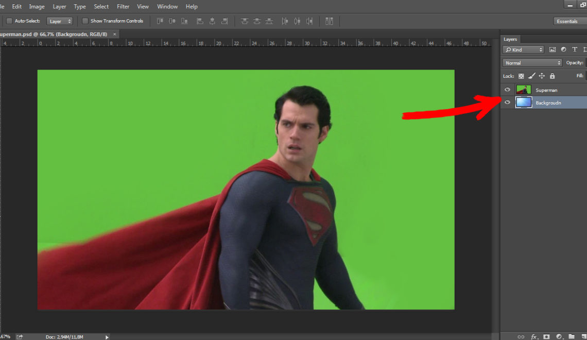Filter layers by pixel layers icon

[x=552, y=49]
